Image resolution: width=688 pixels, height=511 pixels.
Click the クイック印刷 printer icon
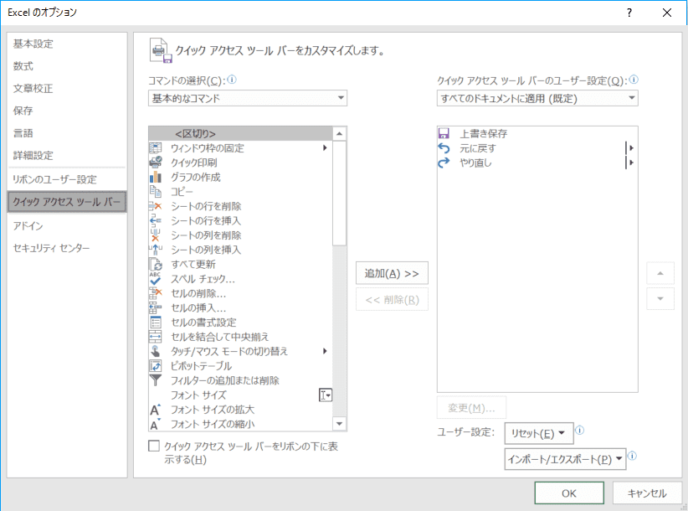click(x=156, y=163)
